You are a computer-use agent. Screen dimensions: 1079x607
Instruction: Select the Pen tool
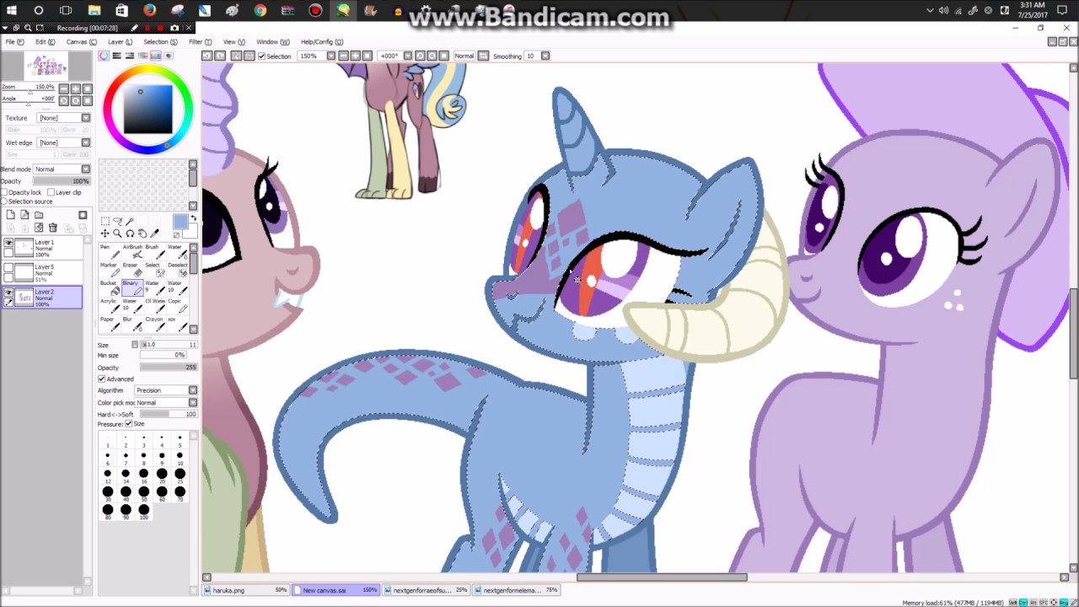click(x=110, y=250)
